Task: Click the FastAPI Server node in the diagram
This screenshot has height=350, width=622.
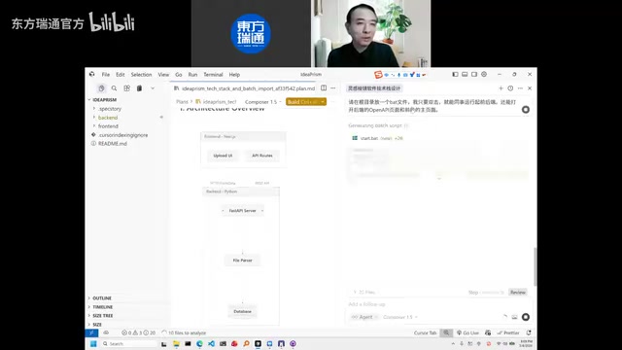Action: pos(242,211)
